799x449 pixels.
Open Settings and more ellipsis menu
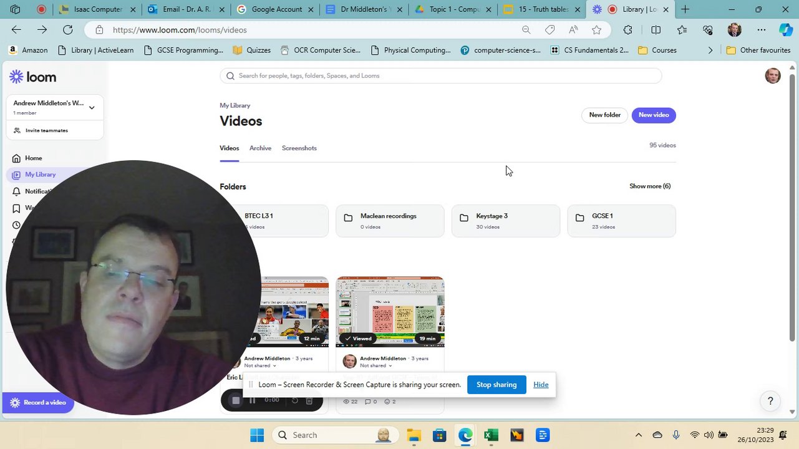[761, 30]
